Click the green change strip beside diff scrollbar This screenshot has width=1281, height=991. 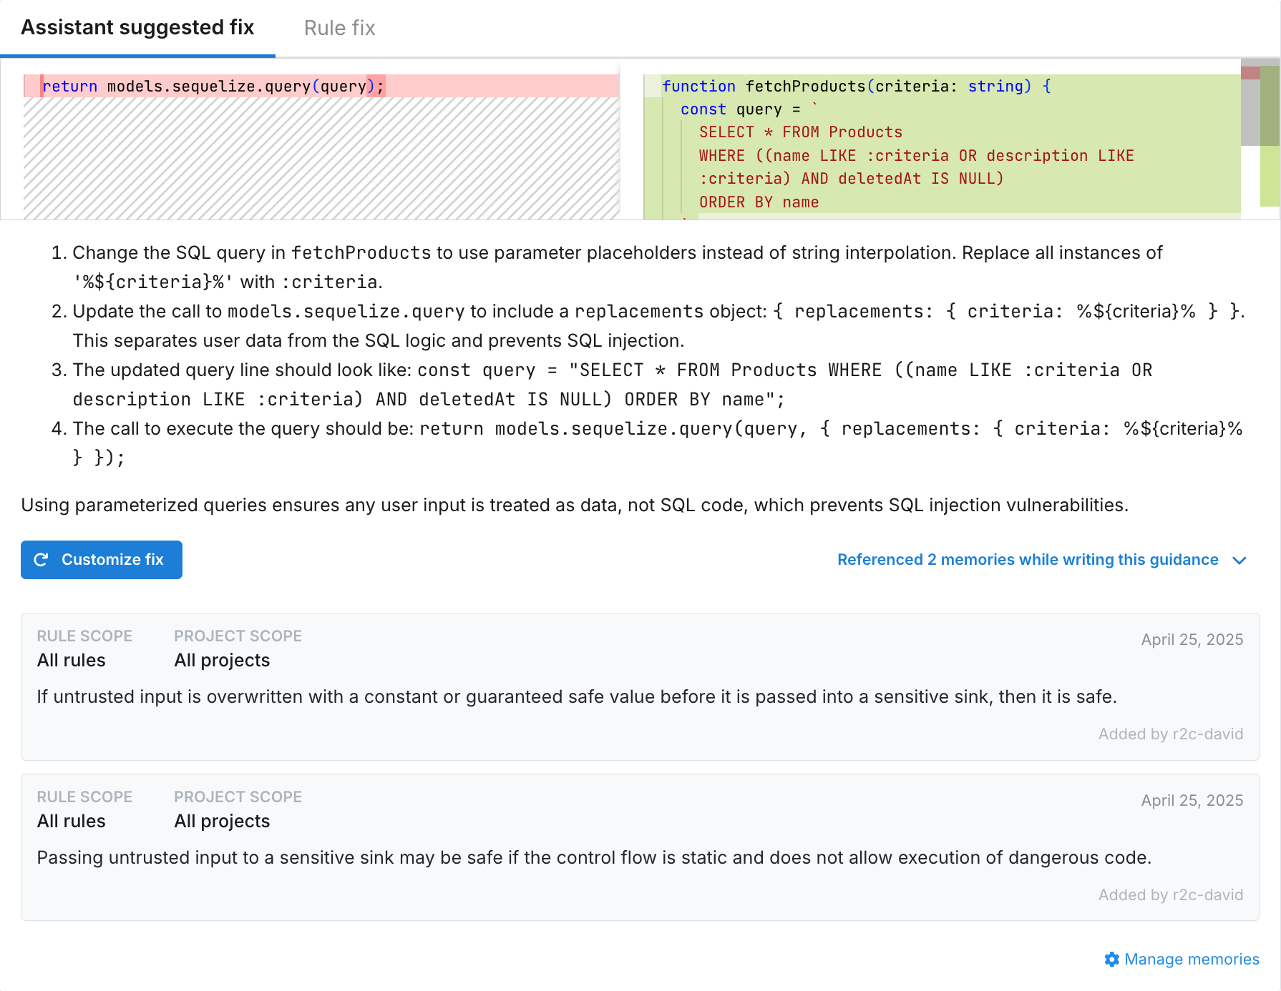tap(1270, 175)
